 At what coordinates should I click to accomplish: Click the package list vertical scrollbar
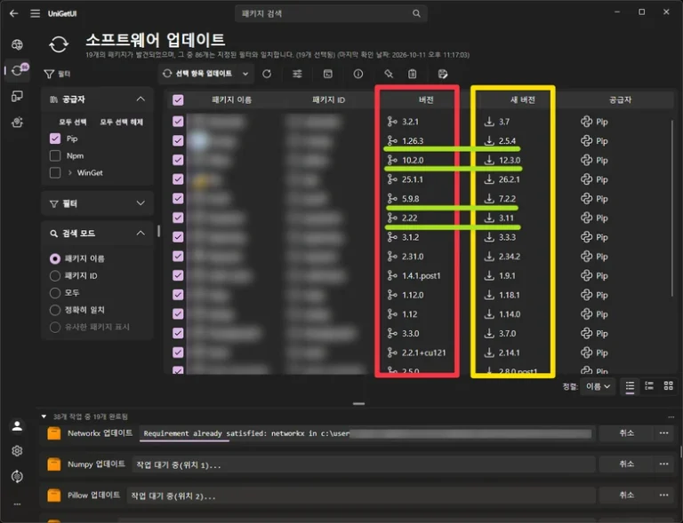(x=672, y=209)
